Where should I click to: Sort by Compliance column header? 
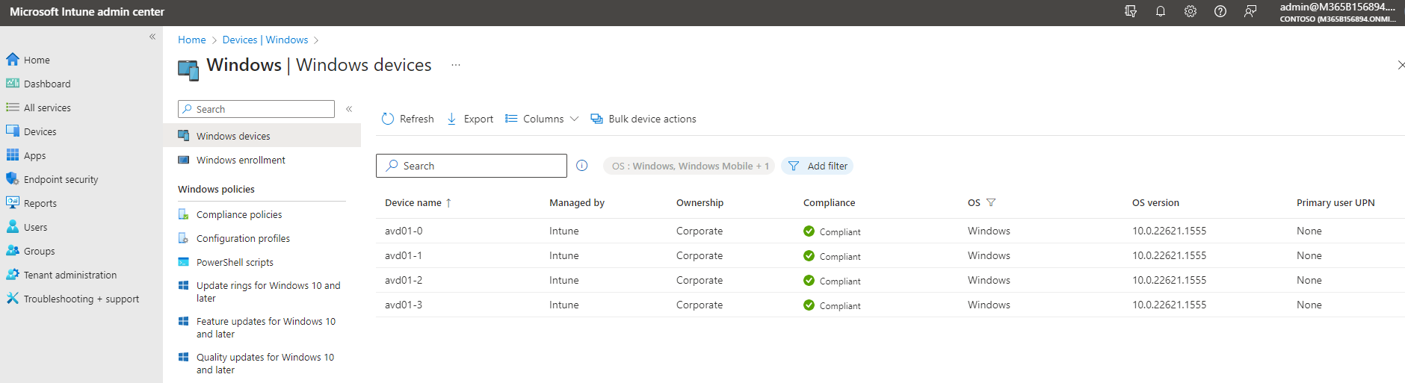click(829, 202)
